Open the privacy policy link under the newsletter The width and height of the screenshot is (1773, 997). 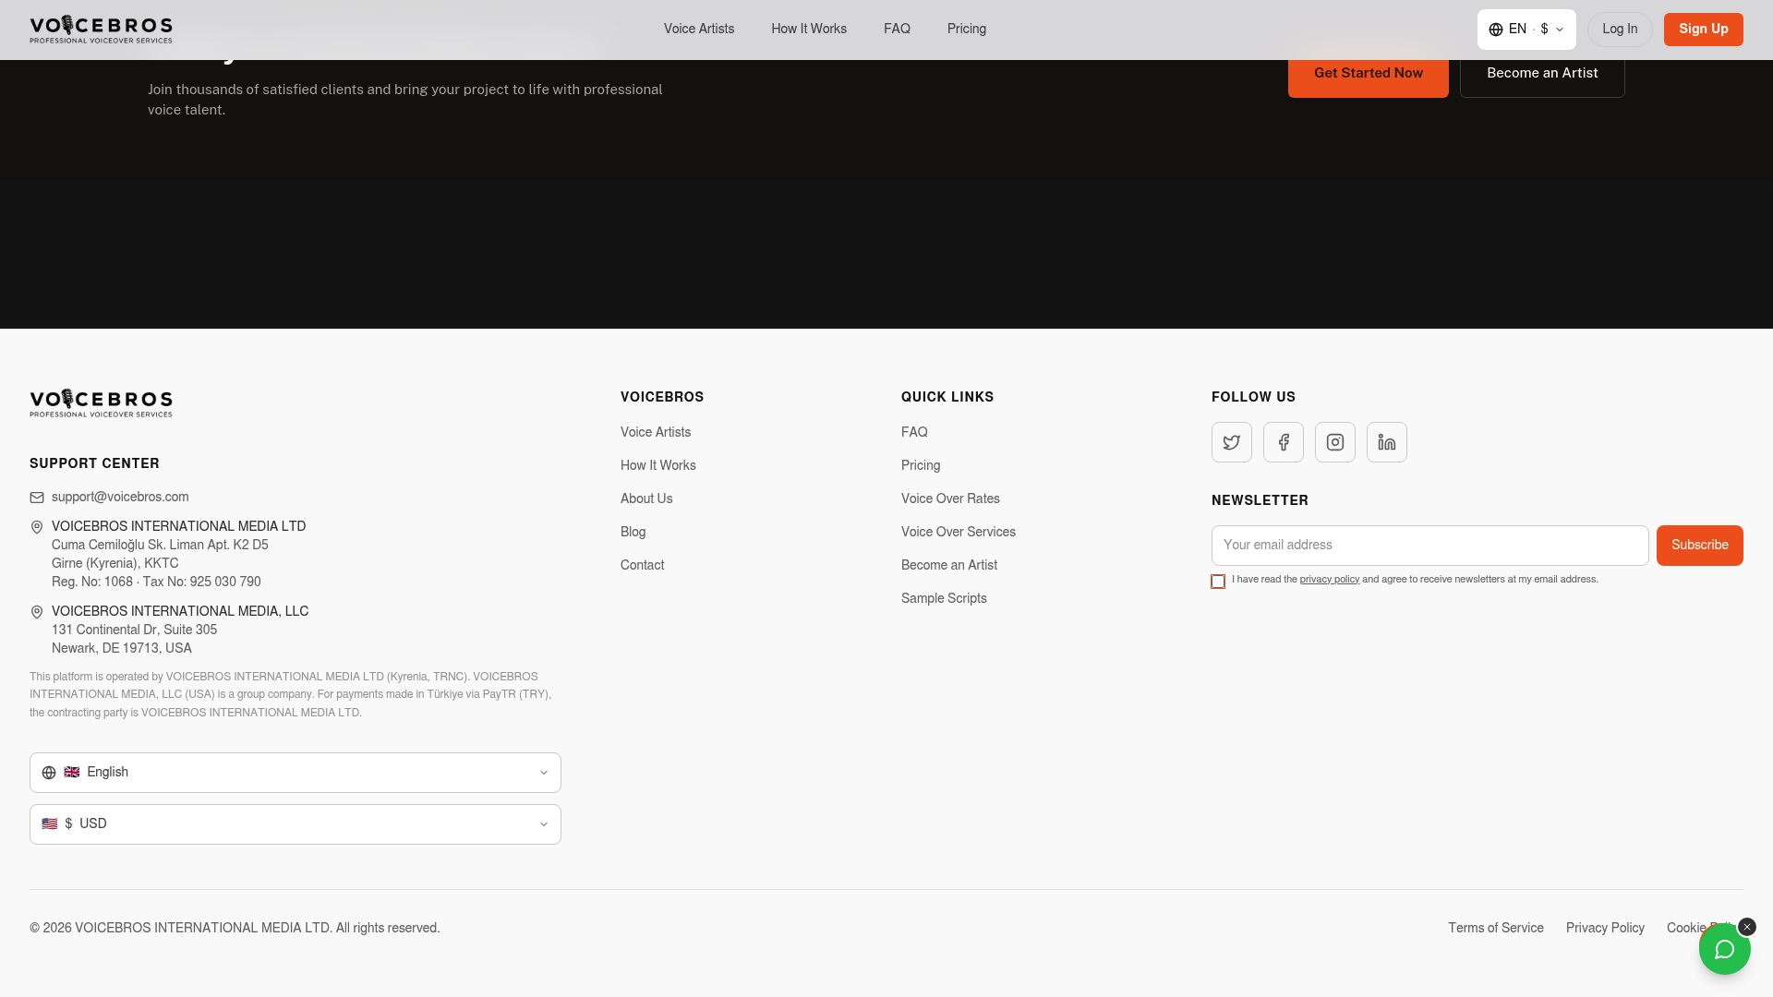point(1330,580)
